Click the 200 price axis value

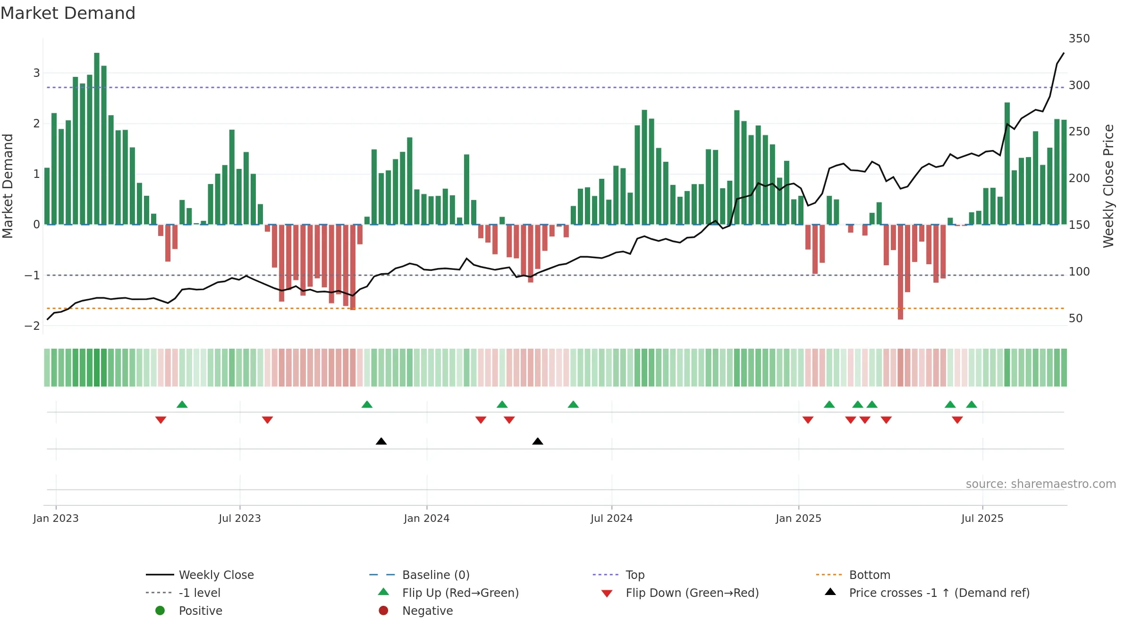[1079, 178]
